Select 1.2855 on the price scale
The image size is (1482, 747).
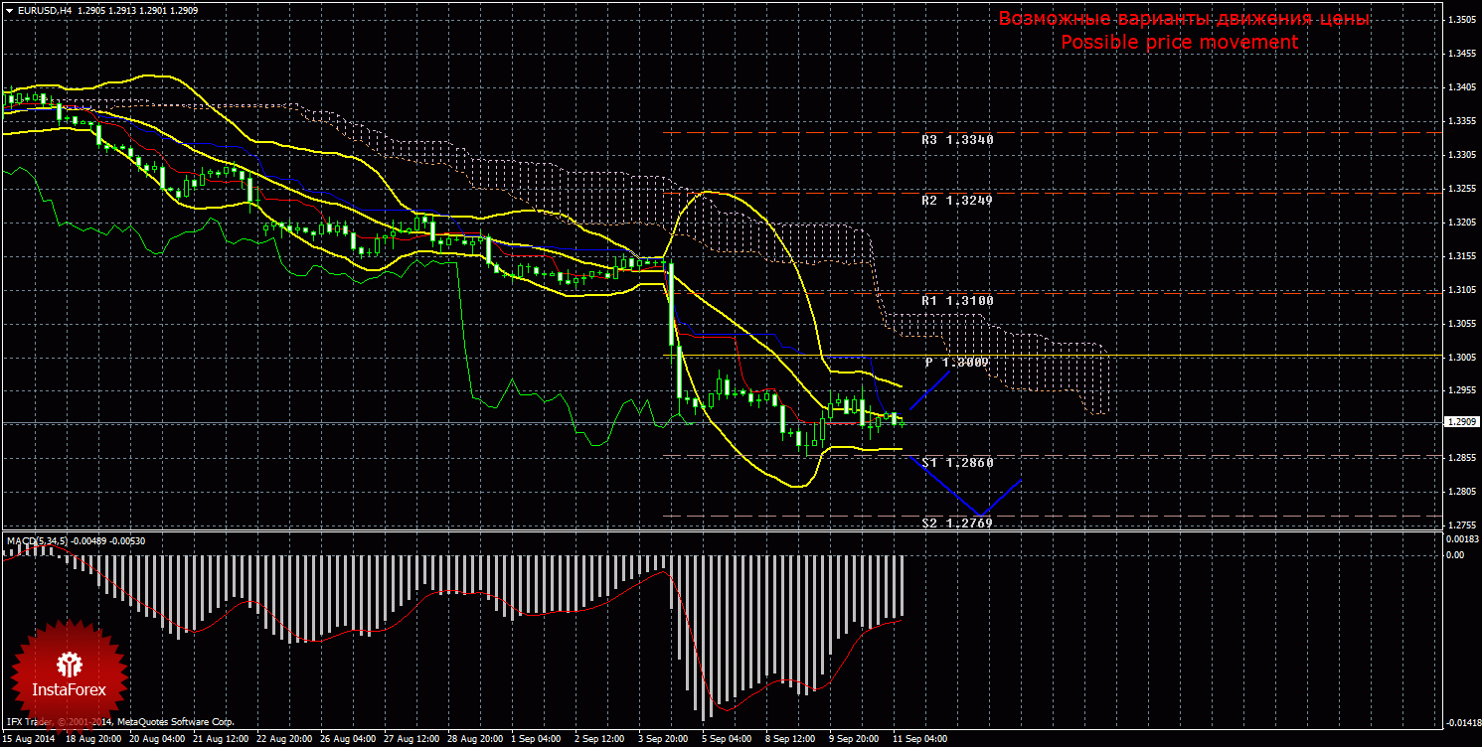coord(1463,458)
